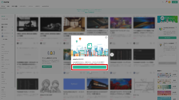The width and height of the screenshot is (179, 100).
Task: Open the 旅行・おでかけ category link
Action: [5, 60]
